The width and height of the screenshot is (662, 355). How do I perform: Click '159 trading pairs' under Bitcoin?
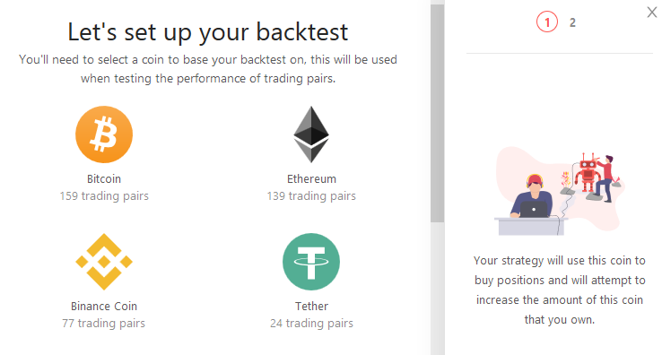pos(104,195)
